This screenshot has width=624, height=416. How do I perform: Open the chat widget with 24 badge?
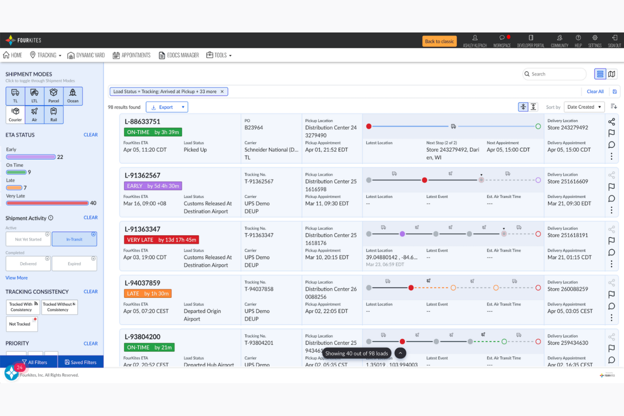[12, 373]
